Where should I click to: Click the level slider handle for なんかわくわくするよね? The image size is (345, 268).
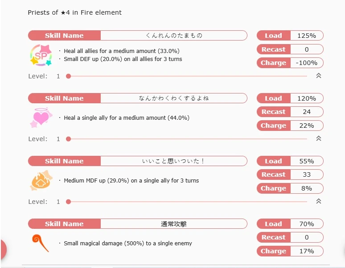pyautogui.click(x=69, y=139)
